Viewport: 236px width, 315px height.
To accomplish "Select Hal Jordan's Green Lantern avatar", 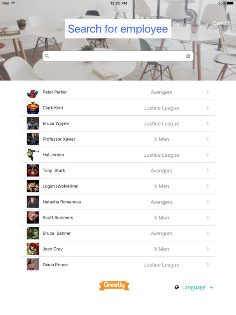I will (33, 155).
